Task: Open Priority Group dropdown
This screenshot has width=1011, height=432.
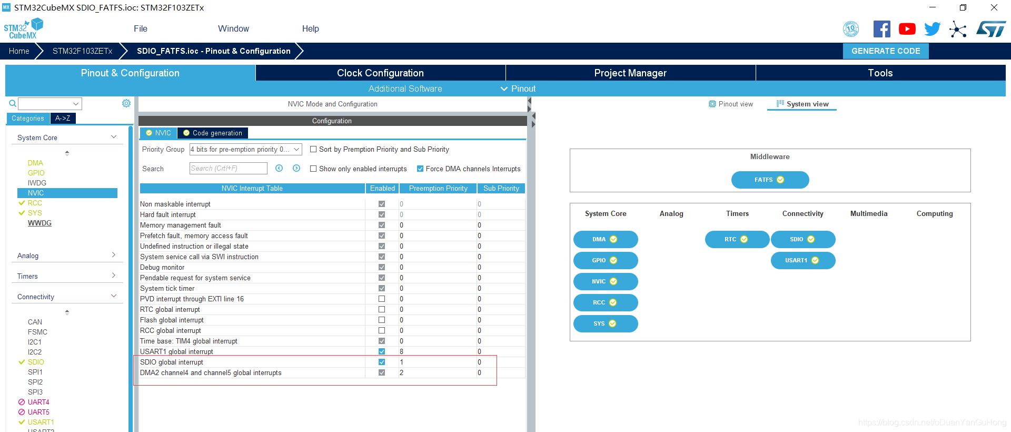Action: tap(245, 149)
